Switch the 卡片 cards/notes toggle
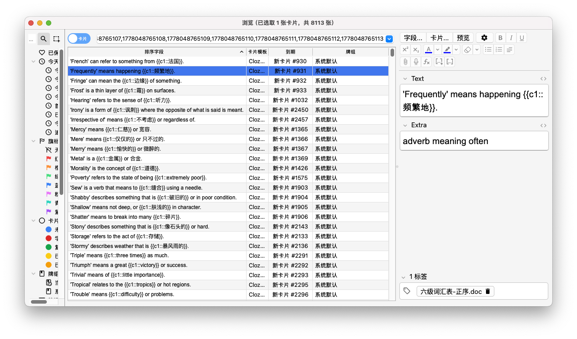 [79, 39]
